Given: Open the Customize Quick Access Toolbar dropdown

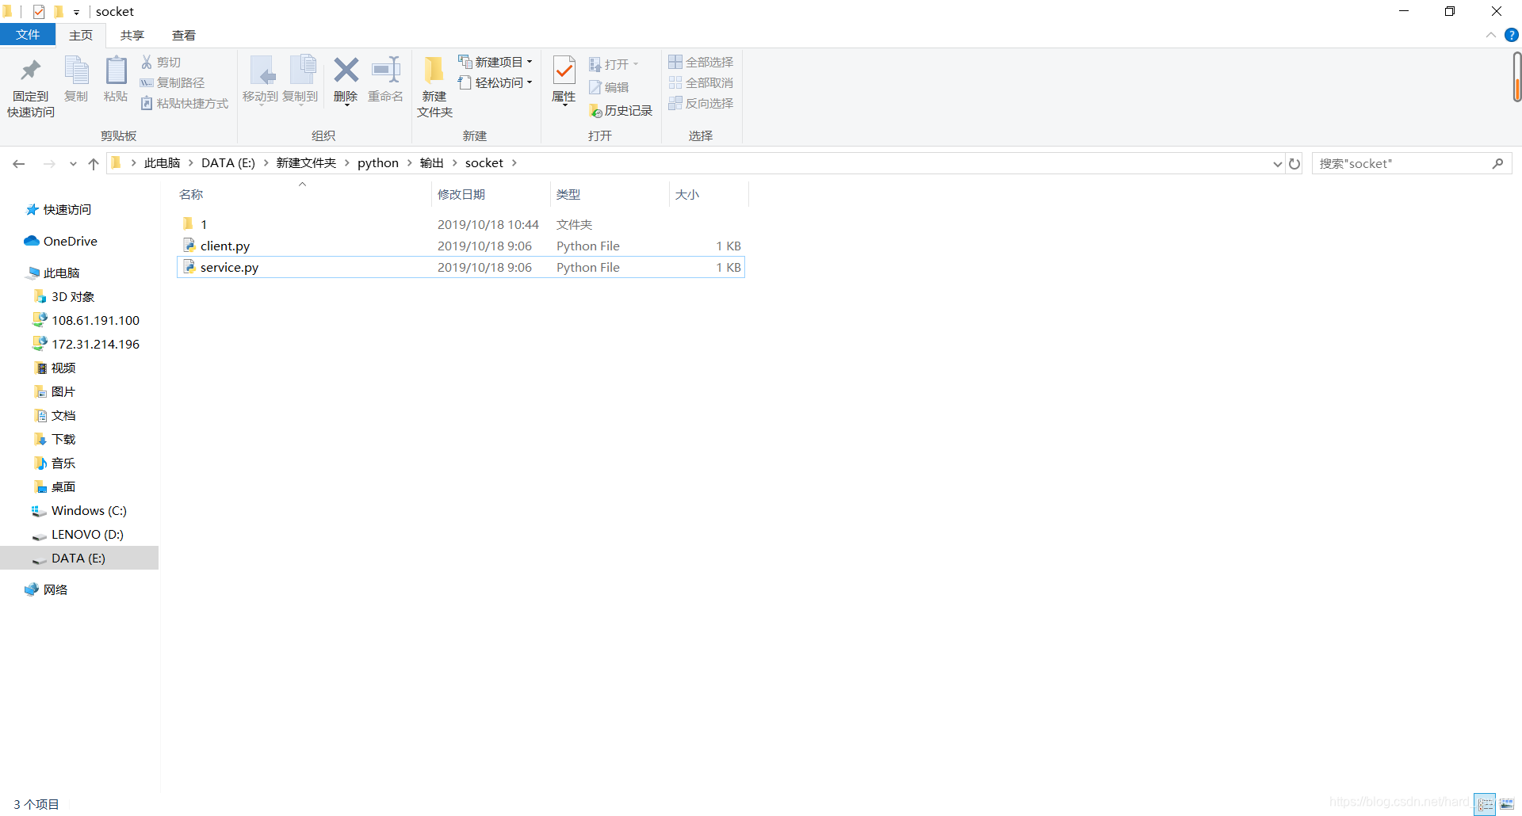Looking at the screenshot, I should tap(77, 12).
